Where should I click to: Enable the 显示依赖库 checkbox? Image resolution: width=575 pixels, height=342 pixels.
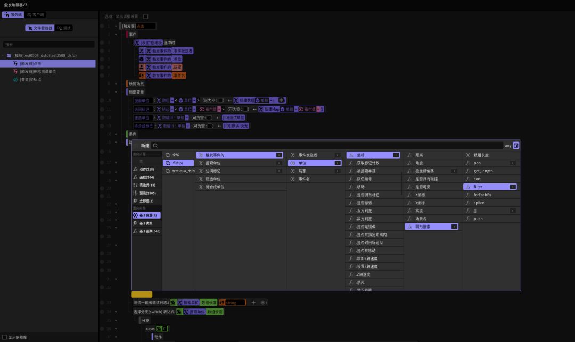pos(4,337)
